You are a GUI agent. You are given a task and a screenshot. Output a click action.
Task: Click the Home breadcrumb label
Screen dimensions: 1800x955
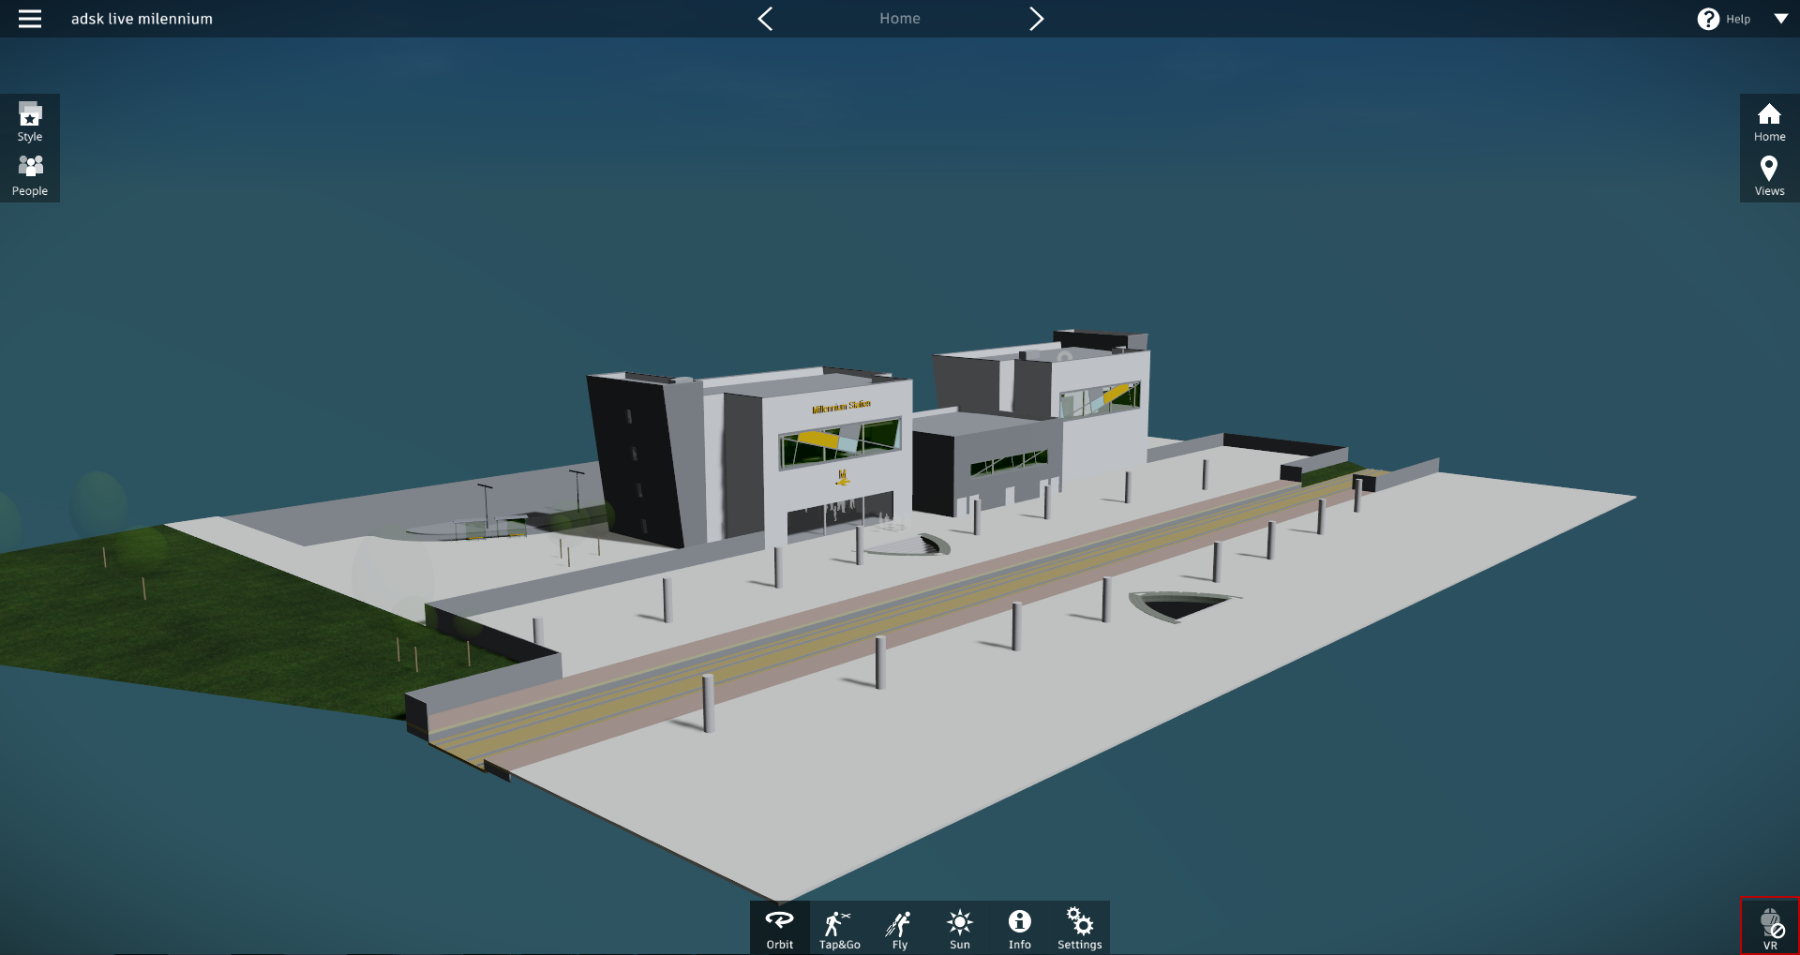coord(899,18)
